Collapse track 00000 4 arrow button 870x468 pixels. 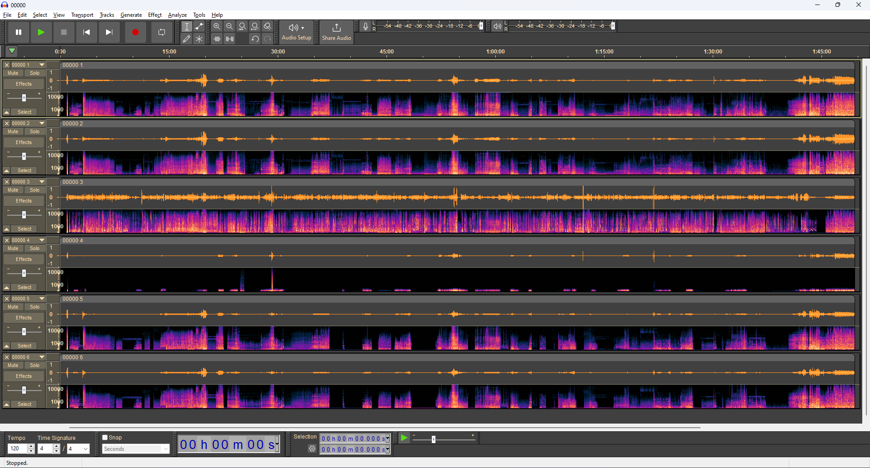pyautogui.click(x=7, y=287)
